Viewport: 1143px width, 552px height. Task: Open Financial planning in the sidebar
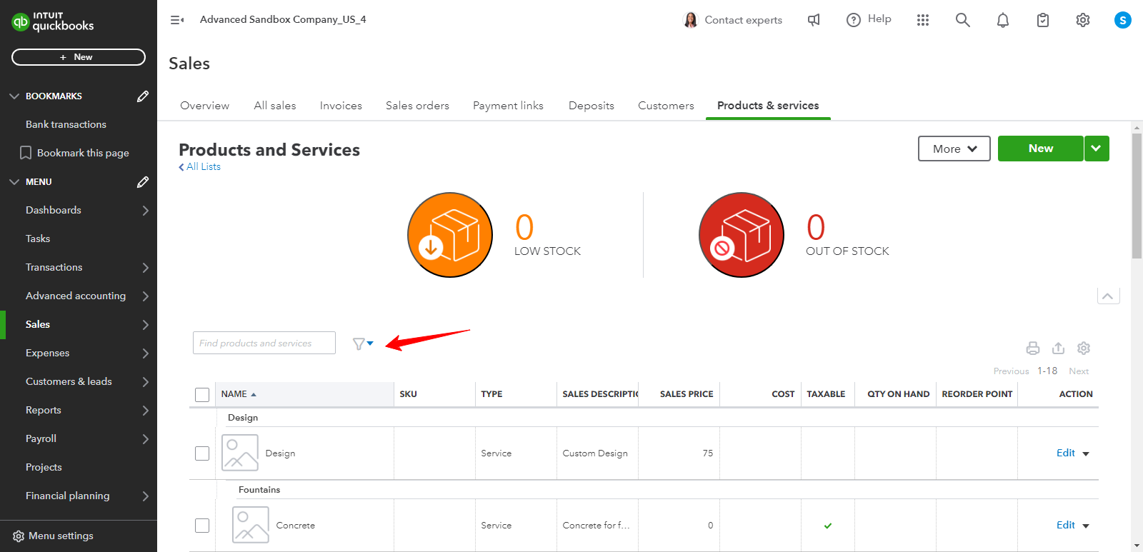(x=68, y=496)
